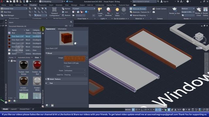Click the Render to Size teapot
Viewport: 209px width, 117px height.
[x=174, y=9]
